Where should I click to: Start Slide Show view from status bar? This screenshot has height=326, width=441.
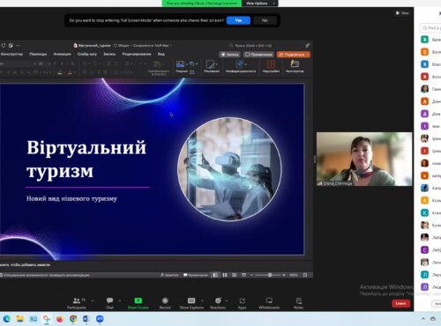[x=243, y=275]
